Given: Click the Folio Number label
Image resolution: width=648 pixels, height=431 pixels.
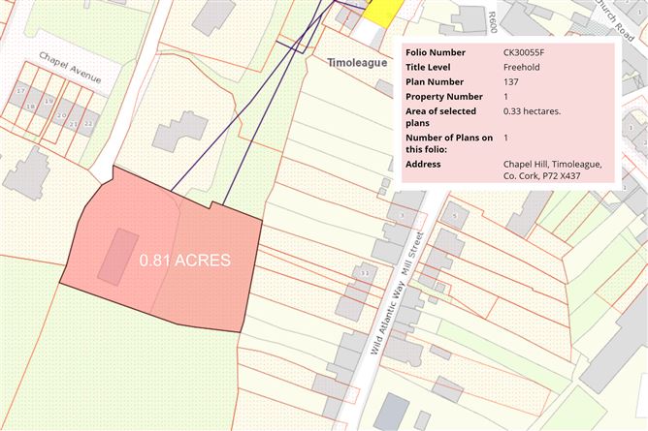Looking at the screenshot, I should click(436, 52).
